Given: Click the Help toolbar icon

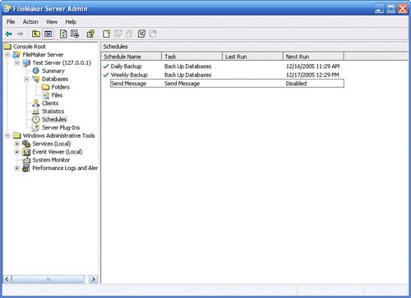Looking at the screenshot, I should click(x=90, y=34).
